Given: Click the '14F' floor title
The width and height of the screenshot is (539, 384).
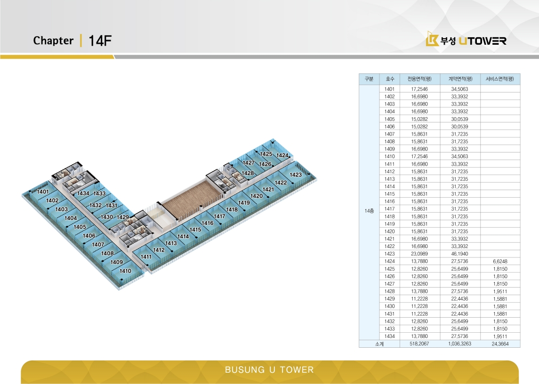Looking at the screenshot, I should [100, 40].
